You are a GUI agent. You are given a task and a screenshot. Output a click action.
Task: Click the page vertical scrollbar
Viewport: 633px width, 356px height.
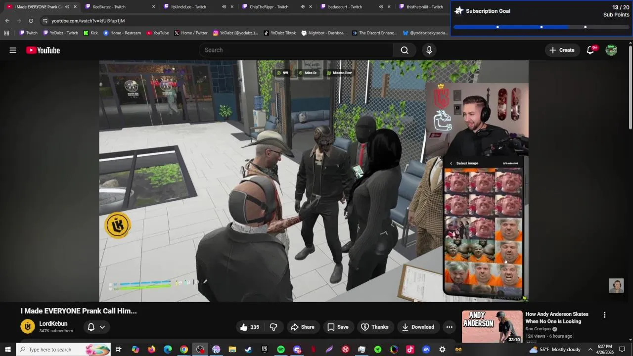tap(631, 87)
